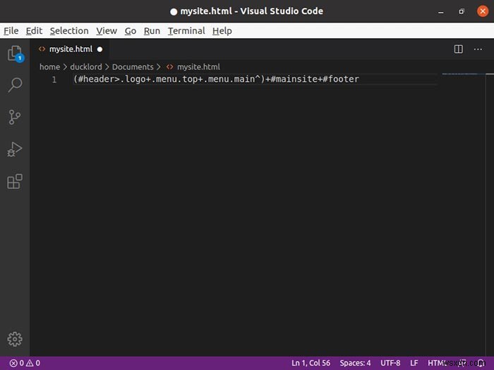Image resolution: width=494 pixels, height=370 pixels.
Task: Click into the Emmet abbreviation on line 1
Action: tap(216, 79)
